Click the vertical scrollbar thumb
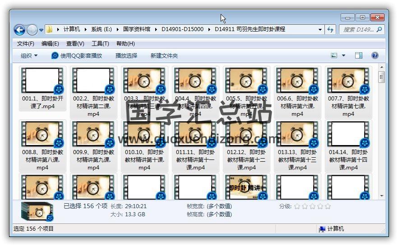398x246 pixels. click(381, 77)
